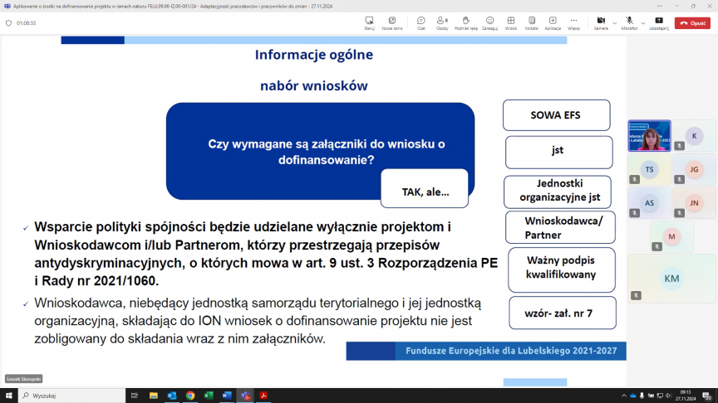Viewport: 718px width, 403px height.
Task: Click the nabór wniosków subtitle
Action: pyautogui.click(x=314, y=85)
